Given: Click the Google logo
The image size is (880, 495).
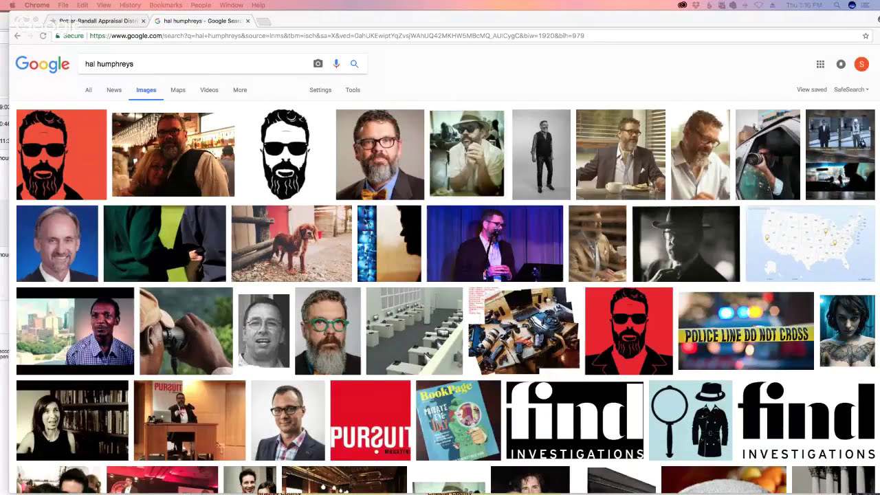Looking at the screenshot, I should tap(43, 64).
